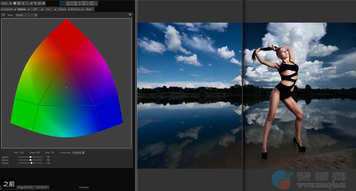Toggle the enable dot before Channels tab
The height and width of the screenshot is (191, 356).
pos(1,9)
